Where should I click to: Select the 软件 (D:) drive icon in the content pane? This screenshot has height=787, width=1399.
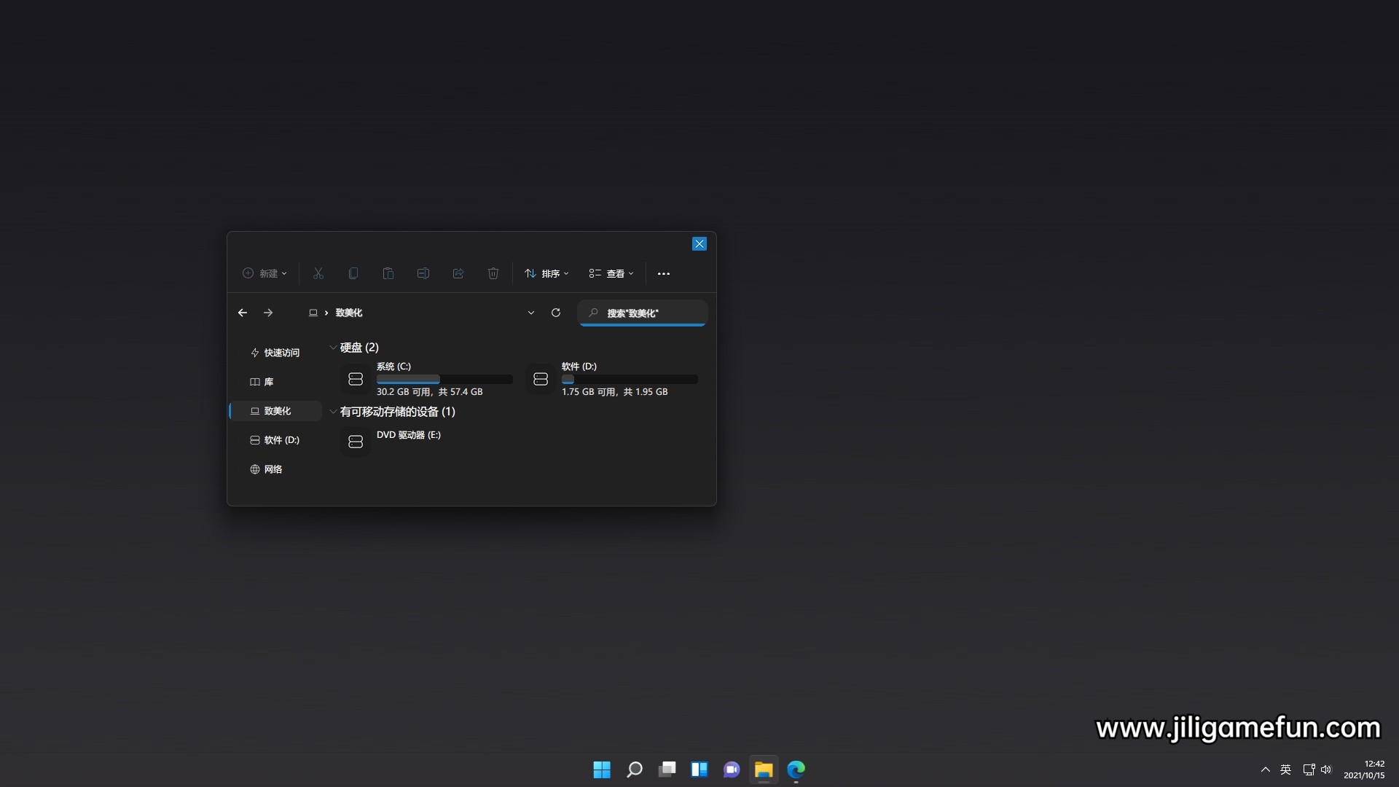click(541, 379)
